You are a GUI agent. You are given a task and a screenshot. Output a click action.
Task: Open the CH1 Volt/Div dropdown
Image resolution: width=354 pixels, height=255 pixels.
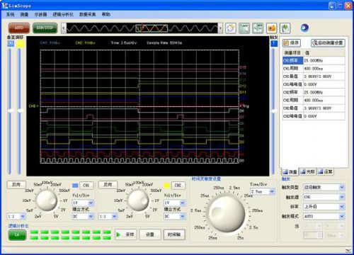(83, 203)
